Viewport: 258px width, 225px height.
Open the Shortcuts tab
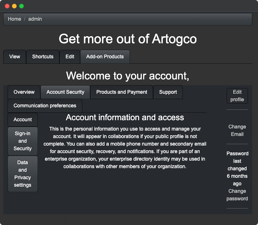(x=43, y=57)
